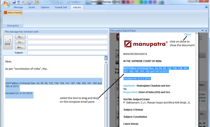The height and width of the screenshot is (127, 210).
Task: Click the small icon atop the message scrollbar
Action: 106,58
